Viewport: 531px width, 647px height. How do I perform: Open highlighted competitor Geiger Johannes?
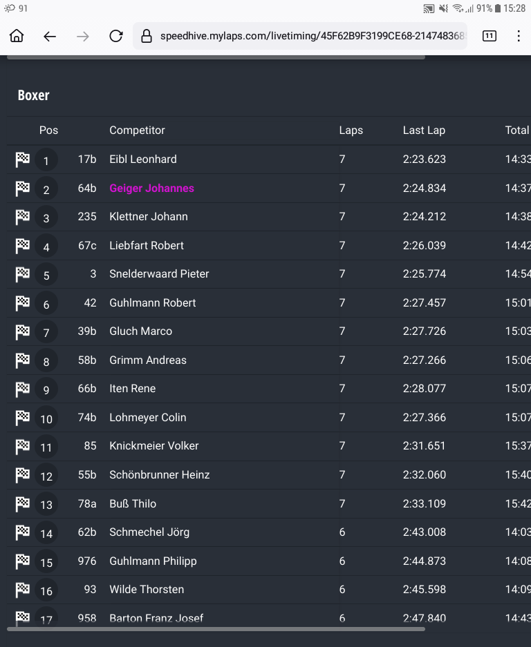151,188
